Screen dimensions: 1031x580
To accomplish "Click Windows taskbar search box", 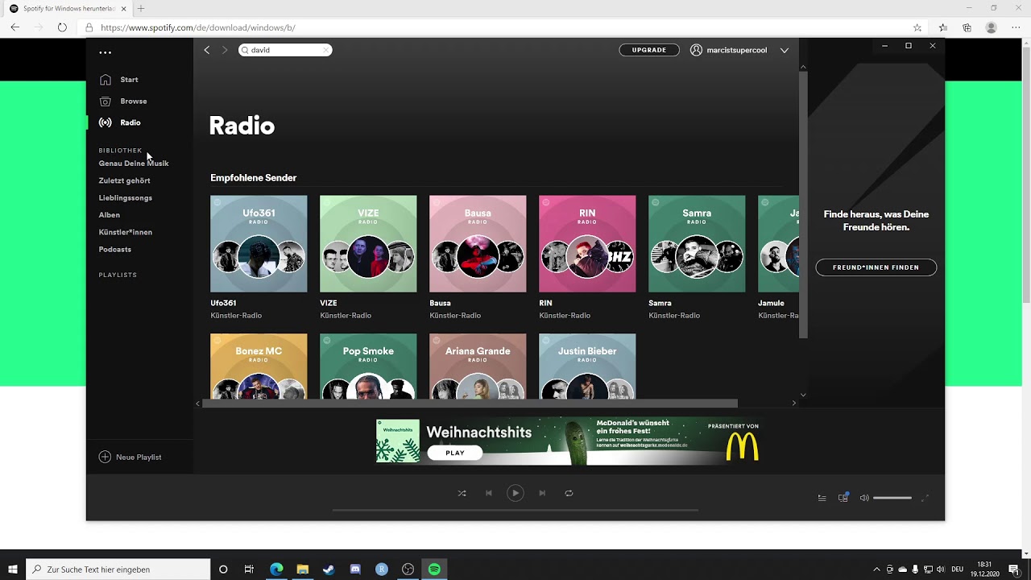I will (118, 570).
